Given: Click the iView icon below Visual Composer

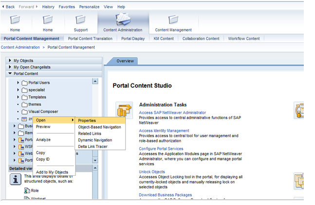Looking at the screenshot, I should click(24, 119).
